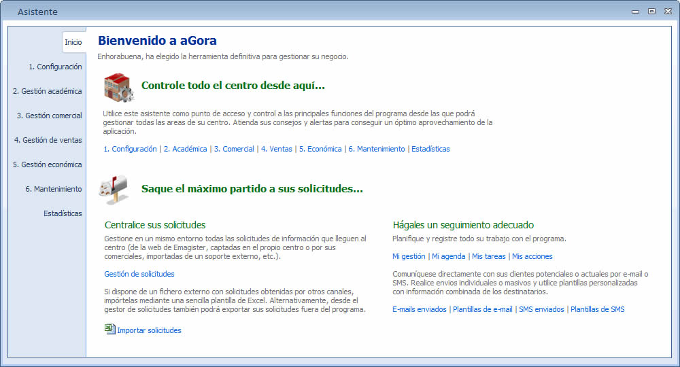Click the mailbox icon beside solicitudes heading
This screenshot has width=680, height=367.
click(x=114, y=190)
